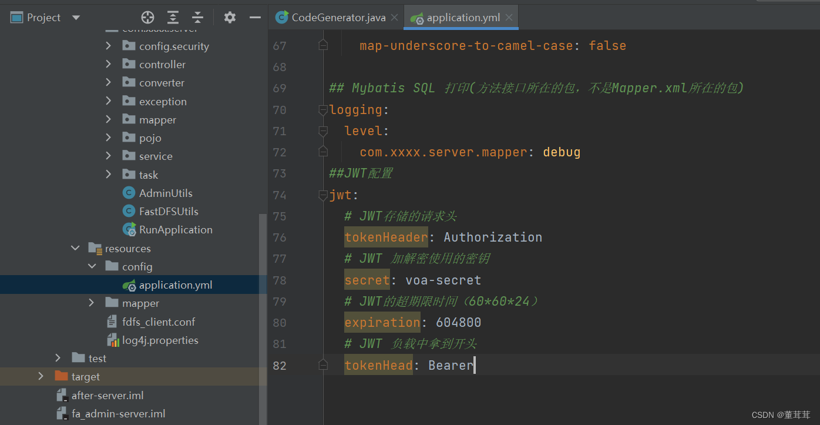Expand the mapper package chevron
Viewport: 820px width, 425px height.
[108, 119]
